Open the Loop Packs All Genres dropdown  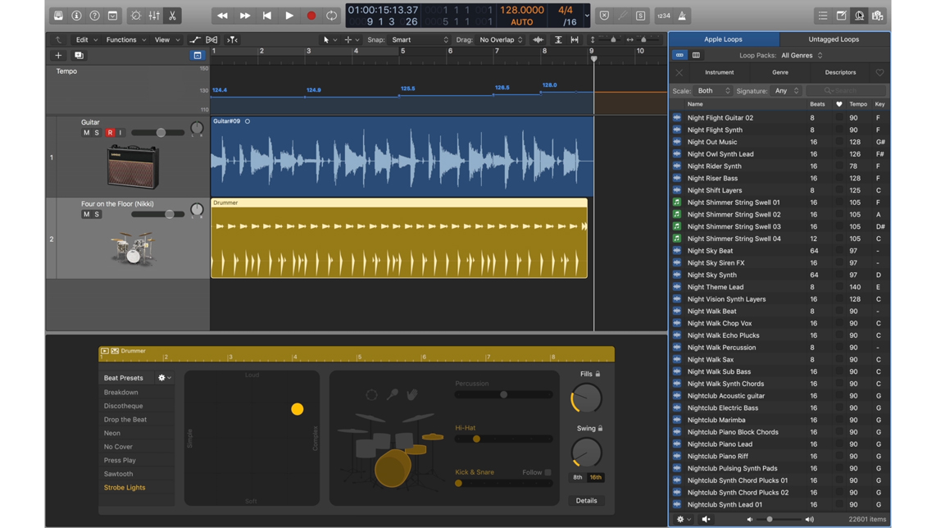point(802,55)
